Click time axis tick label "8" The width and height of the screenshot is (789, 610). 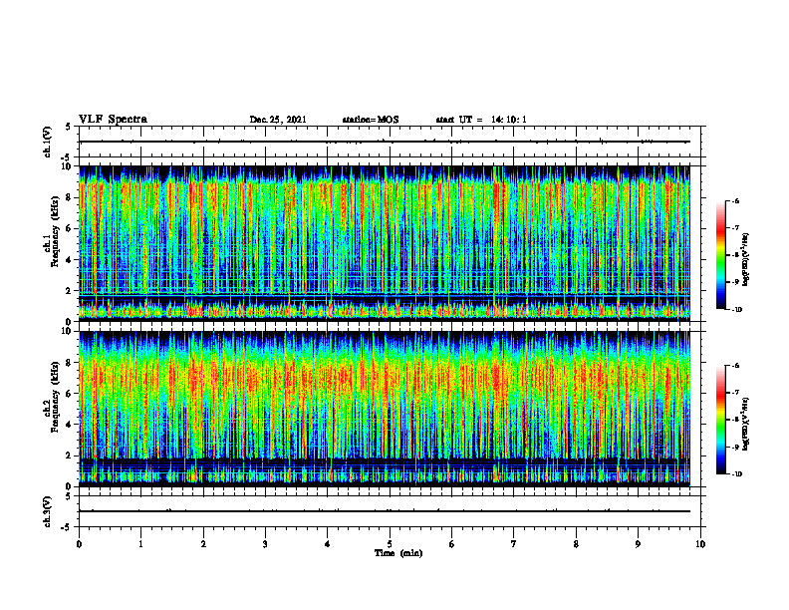coord(576,544)
